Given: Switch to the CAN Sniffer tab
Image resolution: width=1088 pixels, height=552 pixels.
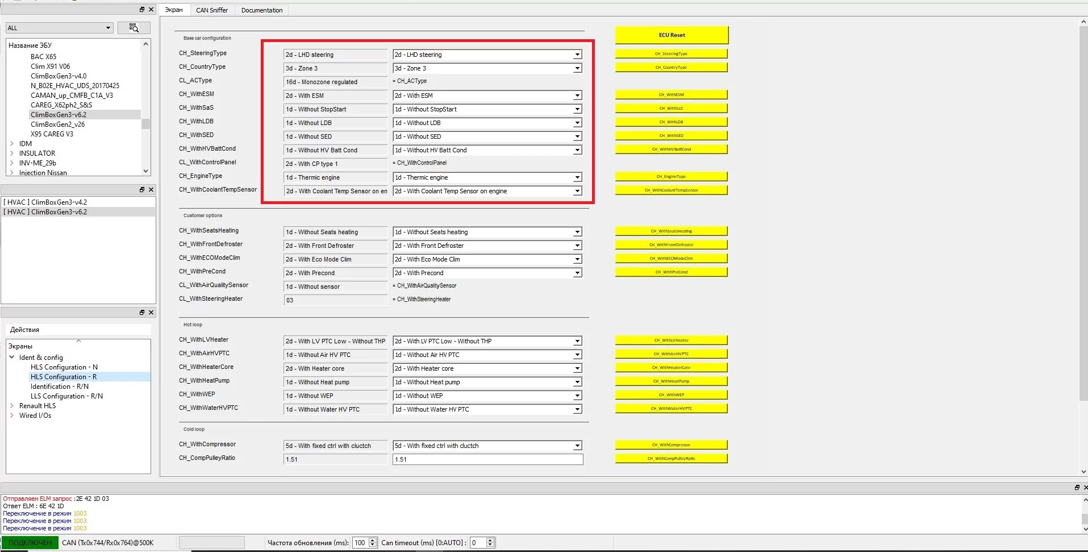Looking at the screenshot, I should (211, 10).
